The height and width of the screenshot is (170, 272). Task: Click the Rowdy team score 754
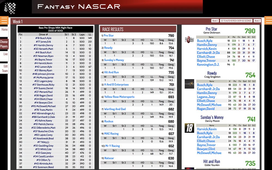click(250, 75)
